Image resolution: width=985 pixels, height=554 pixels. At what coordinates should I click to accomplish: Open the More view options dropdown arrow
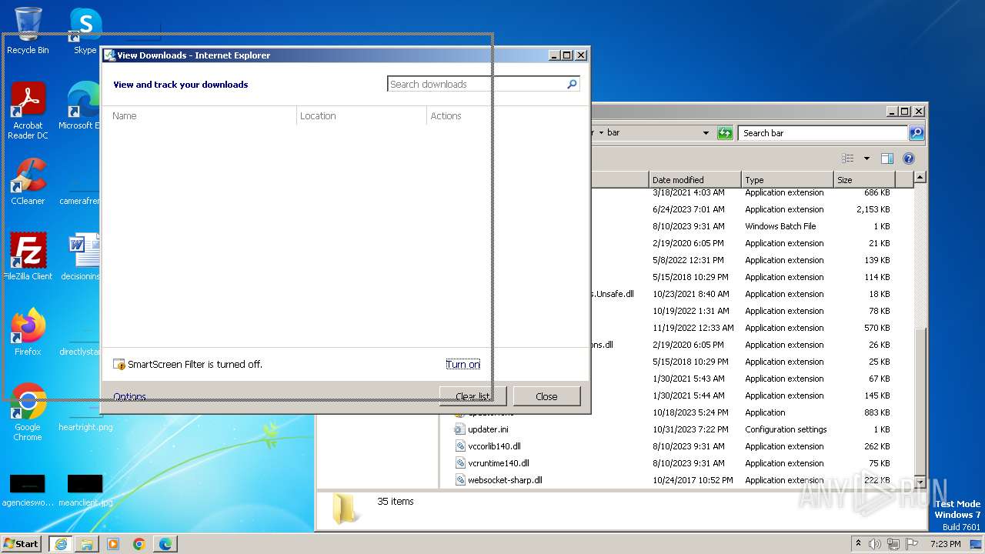point(866,159)
